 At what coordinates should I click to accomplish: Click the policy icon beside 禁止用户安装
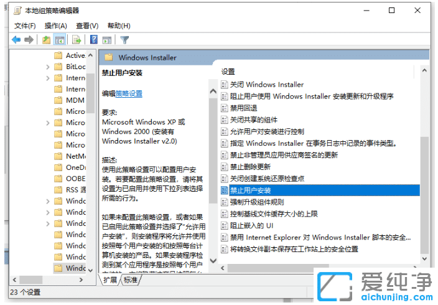(224, 190)
